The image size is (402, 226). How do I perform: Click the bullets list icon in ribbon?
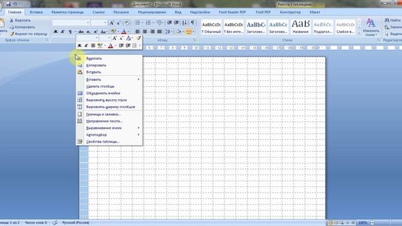[138, 23]
